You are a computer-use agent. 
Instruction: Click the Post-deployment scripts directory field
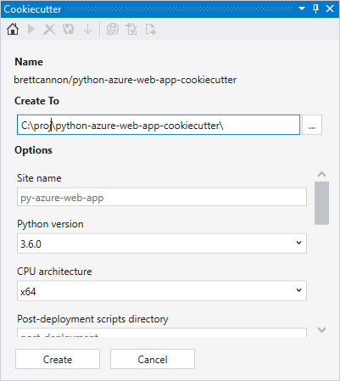pos(162,333)
